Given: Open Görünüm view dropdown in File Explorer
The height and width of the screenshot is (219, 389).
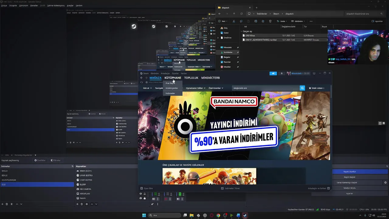Looking at the screenshot, I should coord(298,21).
